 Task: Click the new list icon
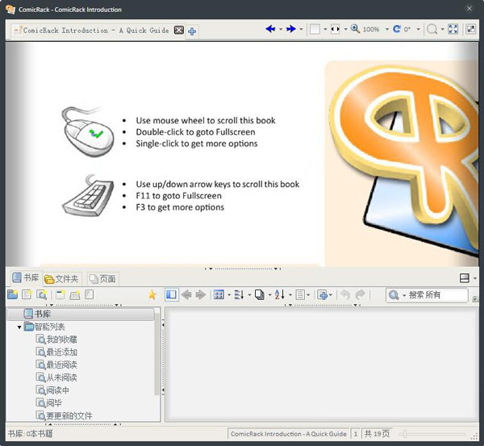(27, 294)
